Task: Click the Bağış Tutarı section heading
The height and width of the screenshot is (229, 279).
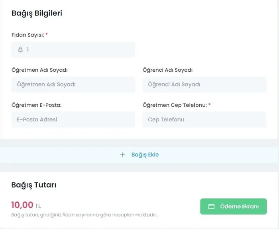Action: click(x=34, y=185)
